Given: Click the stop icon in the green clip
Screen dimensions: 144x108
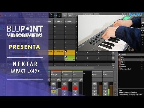Looking at the screenshot, I should 66,57.
